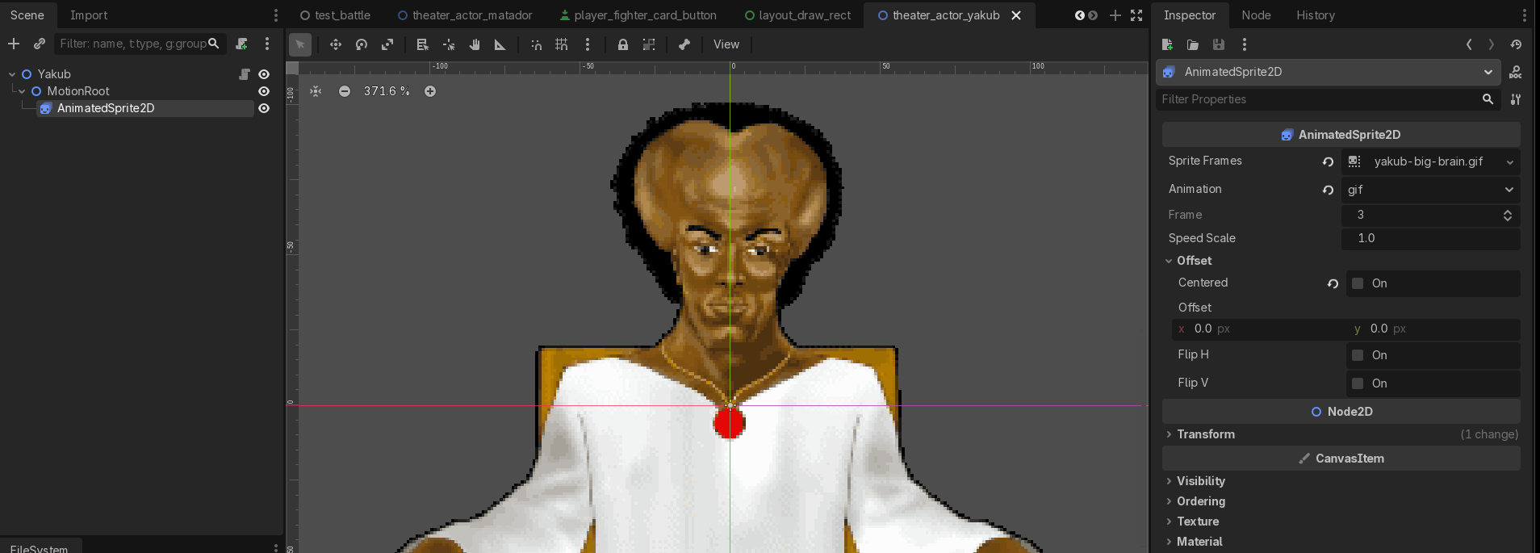1540x553 pixels.
Task: Open Yakub's attached script
Action: coord(245,74)
